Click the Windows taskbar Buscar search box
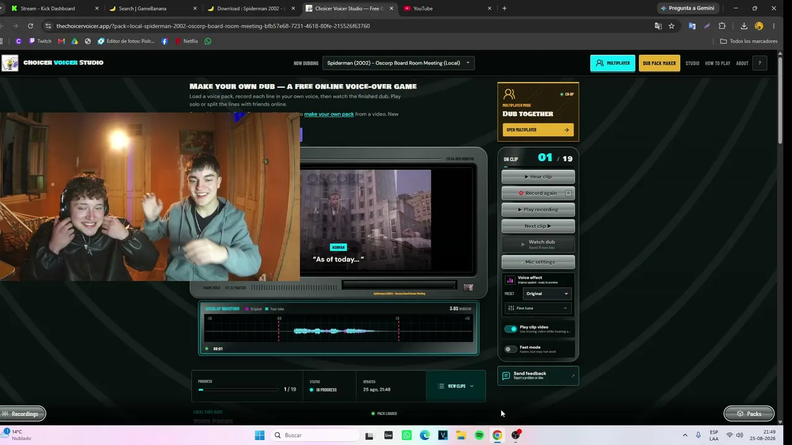This screenshot has height=445, width=792. (x=316, y=435)
